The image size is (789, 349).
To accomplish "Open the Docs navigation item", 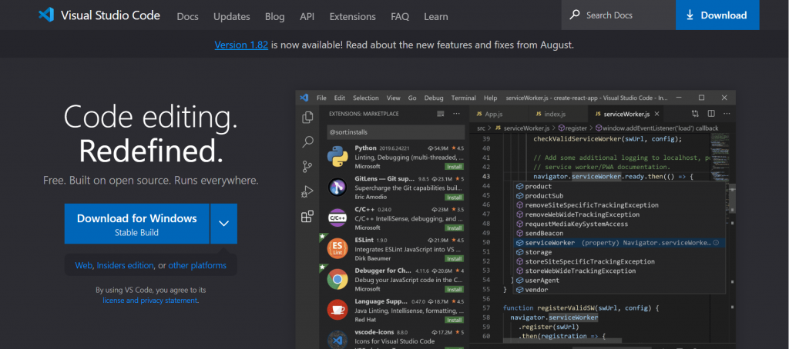I will [187, 17].
